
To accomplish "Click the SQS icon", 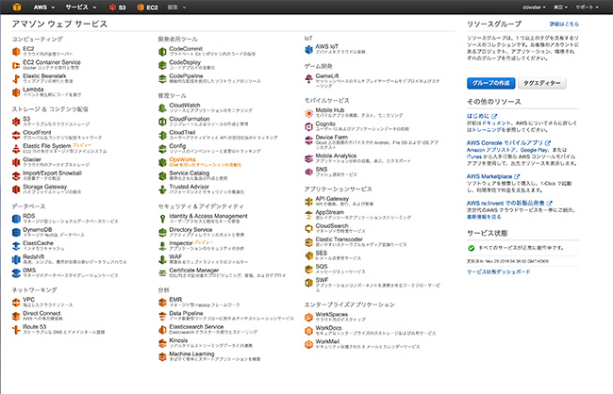I will tap(308, 269).
